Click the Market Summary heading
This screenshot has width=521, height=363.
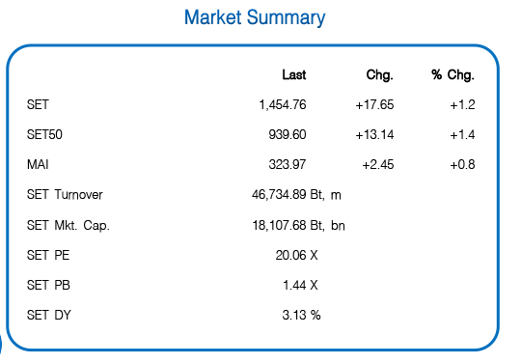(x=255, y=17)
